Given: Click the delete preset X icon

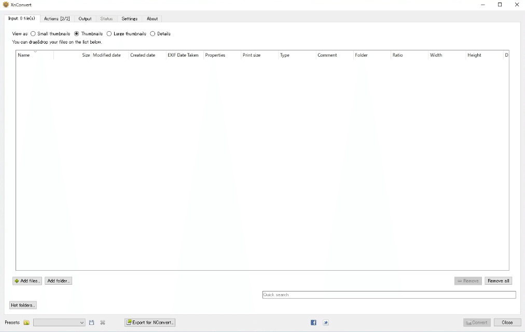Looking at the screenshot, I should [x=103, y=323].
